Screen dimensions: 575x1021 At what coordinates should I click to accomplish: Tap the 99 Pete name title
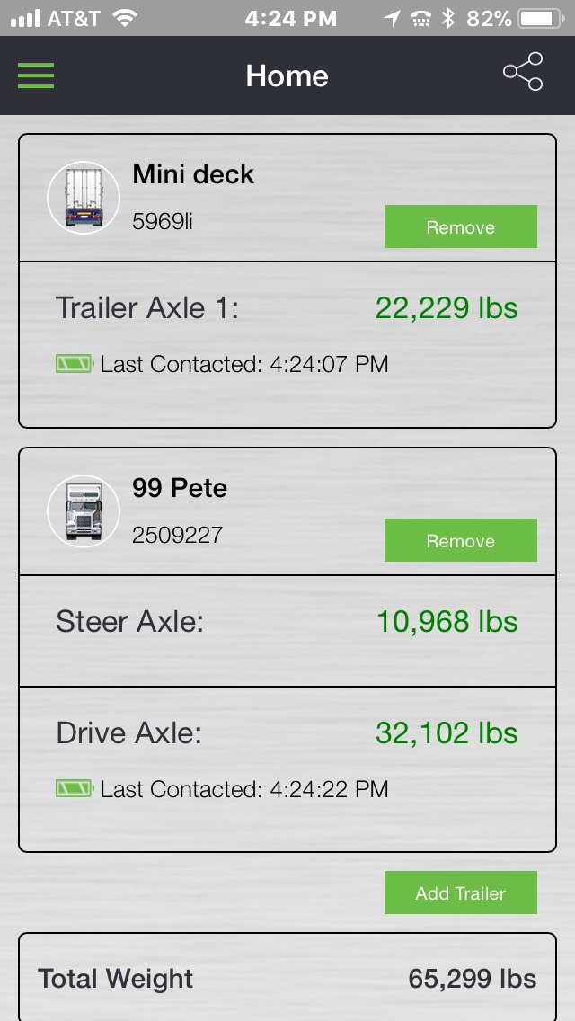pos(180,488)
